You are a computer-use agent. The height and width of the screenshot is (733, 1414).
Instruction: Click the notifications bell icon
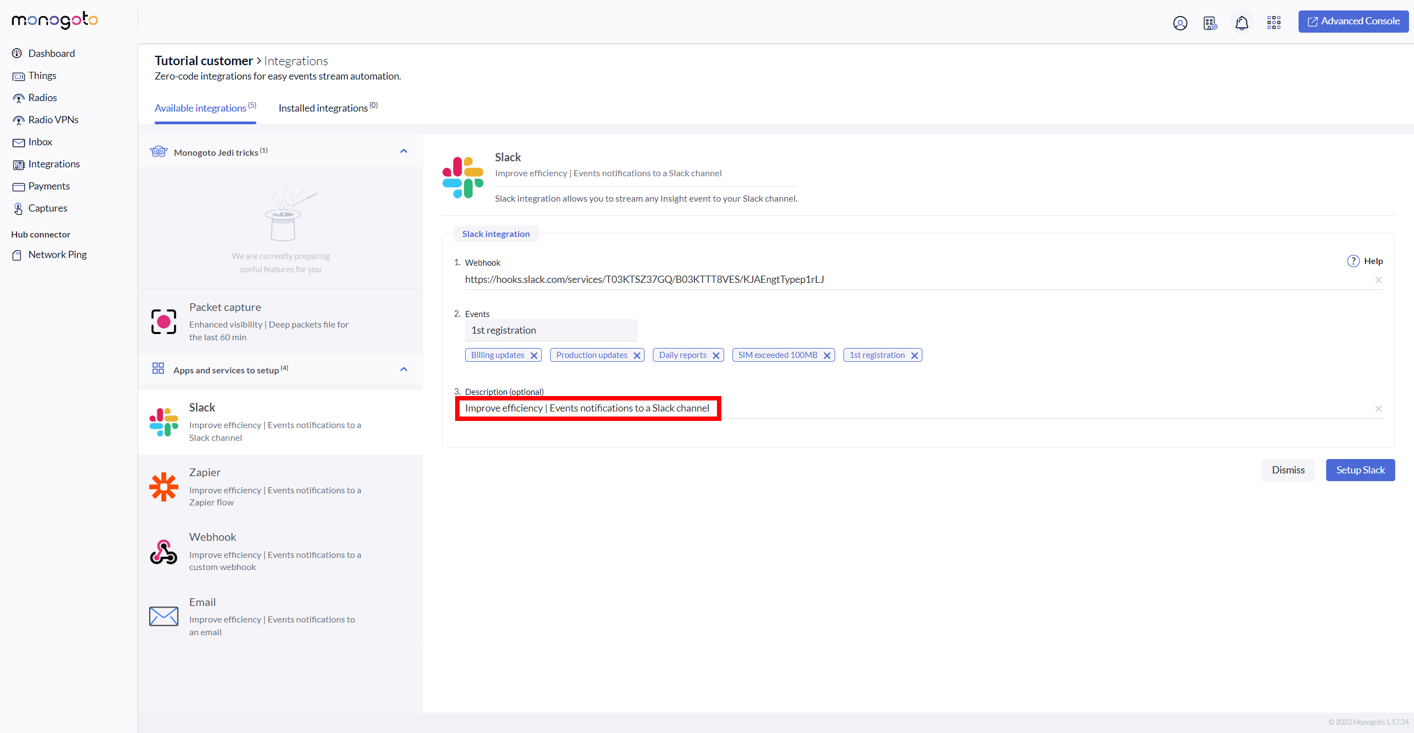click(x=1242, y=23)
